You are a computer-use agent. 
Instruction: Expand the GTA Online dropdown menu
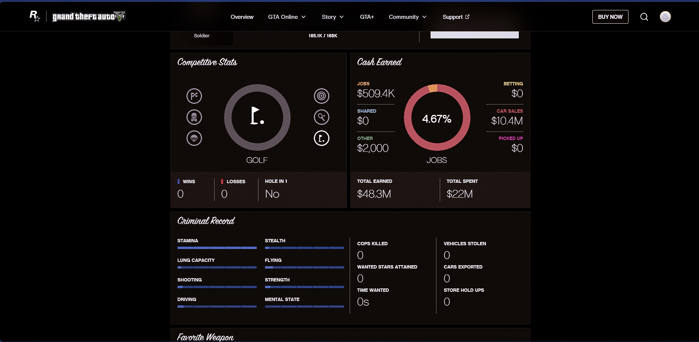click(287, 17)
